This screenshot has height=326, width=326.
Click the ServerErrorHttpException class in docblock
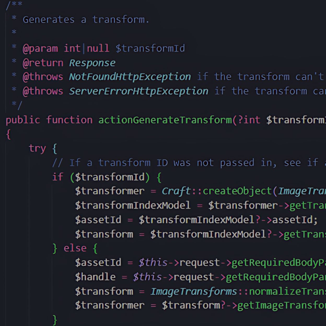[x=138, y=91]
